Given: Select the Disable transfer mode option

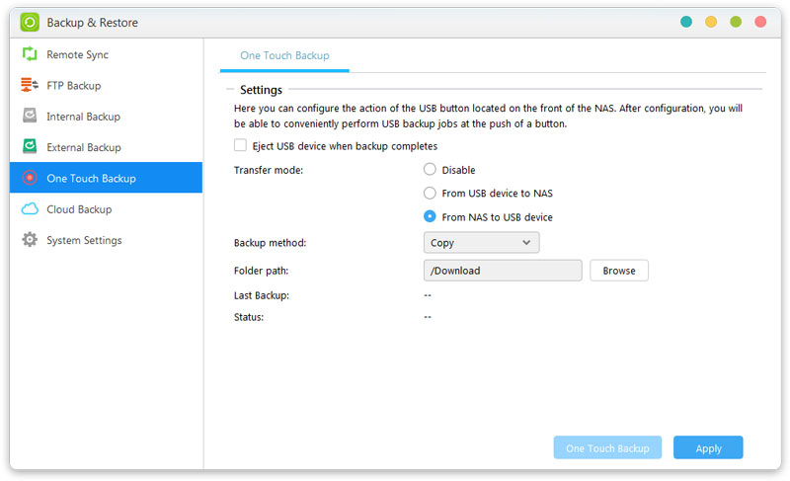Looking at the screenshot, I should tap(430, 170).
